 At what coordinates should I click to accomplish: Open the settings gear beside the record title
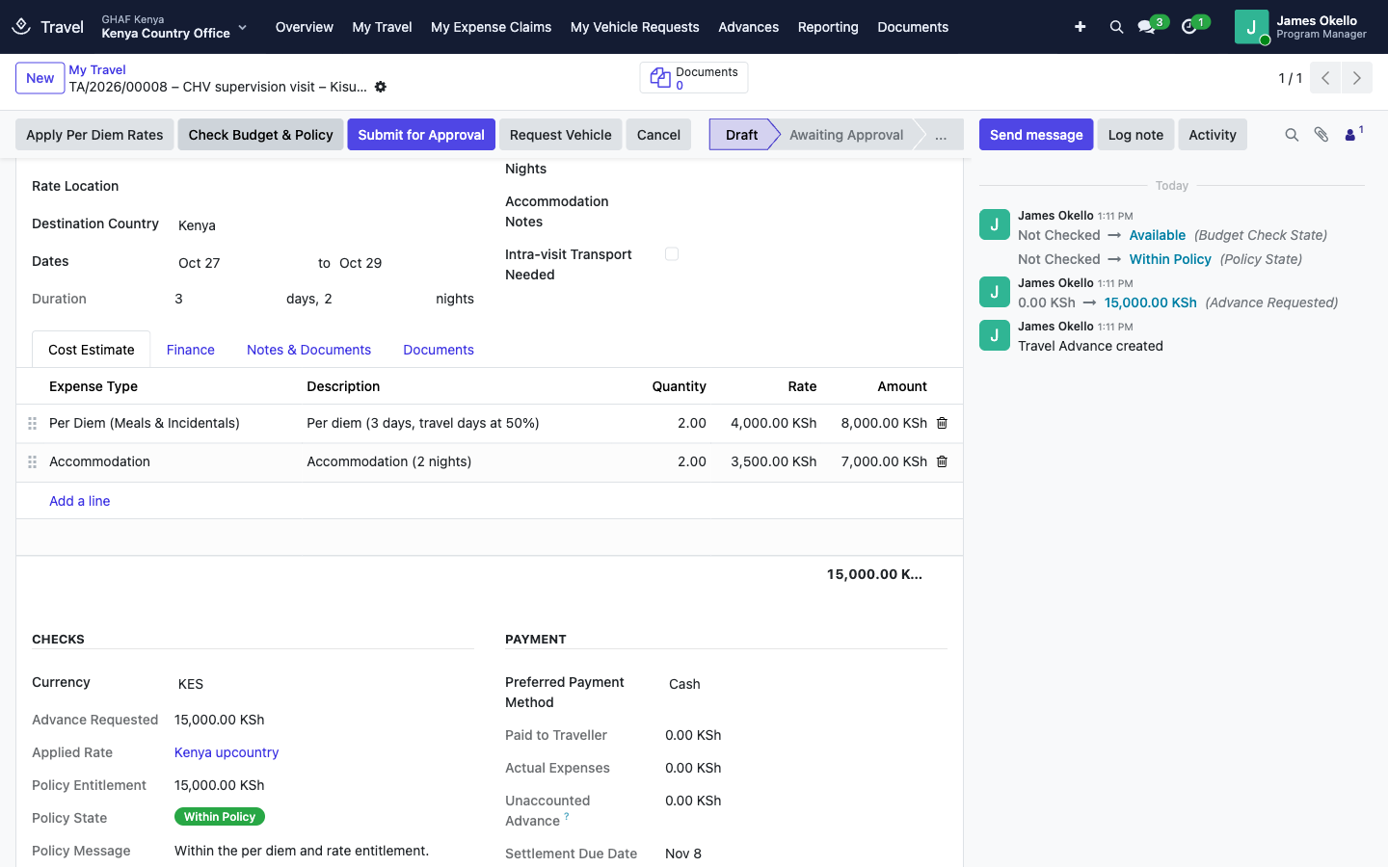click(x=381, y=87)
